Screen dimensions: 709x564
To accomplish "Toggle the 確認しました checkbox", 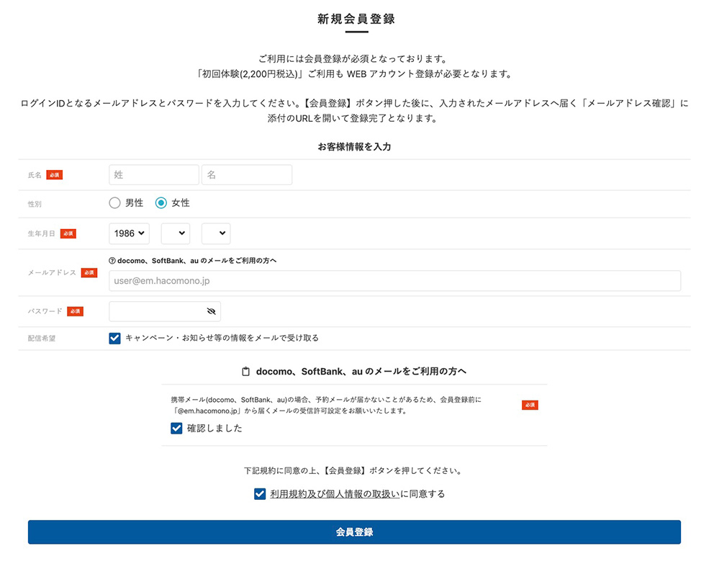I will tap(176, 428).
